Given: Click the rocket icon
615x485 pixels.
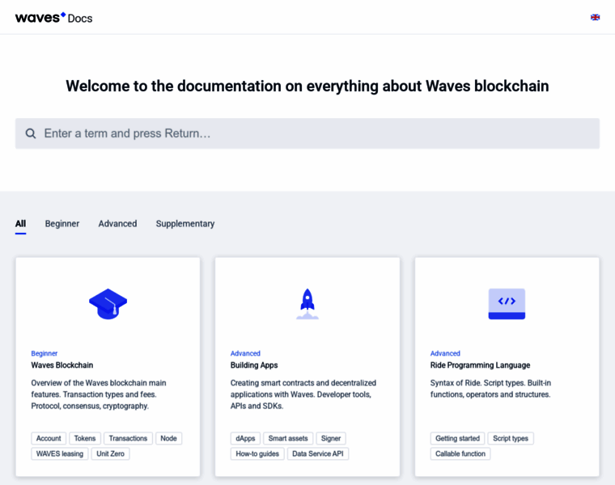Looking at the screenshot, I should point(307,304).
